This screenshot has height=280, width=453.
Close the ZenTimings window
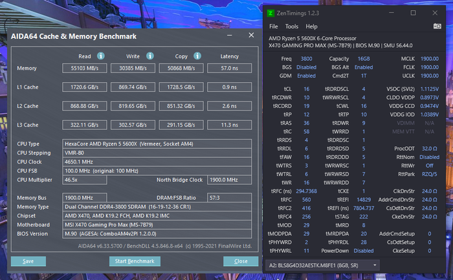[x=435, y=13]
